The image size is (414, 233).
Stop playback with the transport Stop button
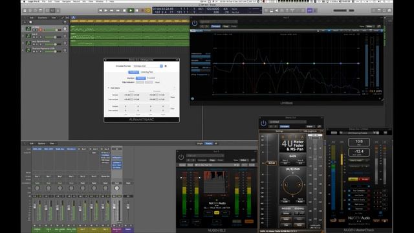click(124, 10)
